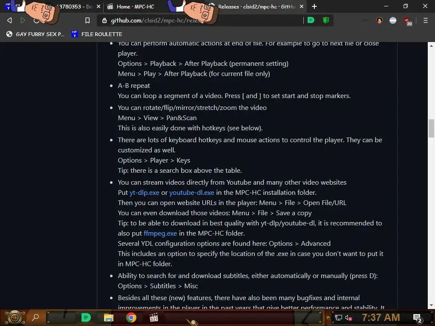435x326 pixels.
Task: Open a new tab with plus button
Action: click(x=314, y=6)
